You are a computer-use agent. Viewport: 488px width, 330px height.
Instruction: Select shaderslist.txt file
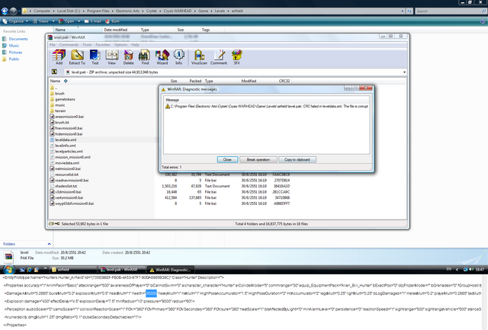click(66, 186)
